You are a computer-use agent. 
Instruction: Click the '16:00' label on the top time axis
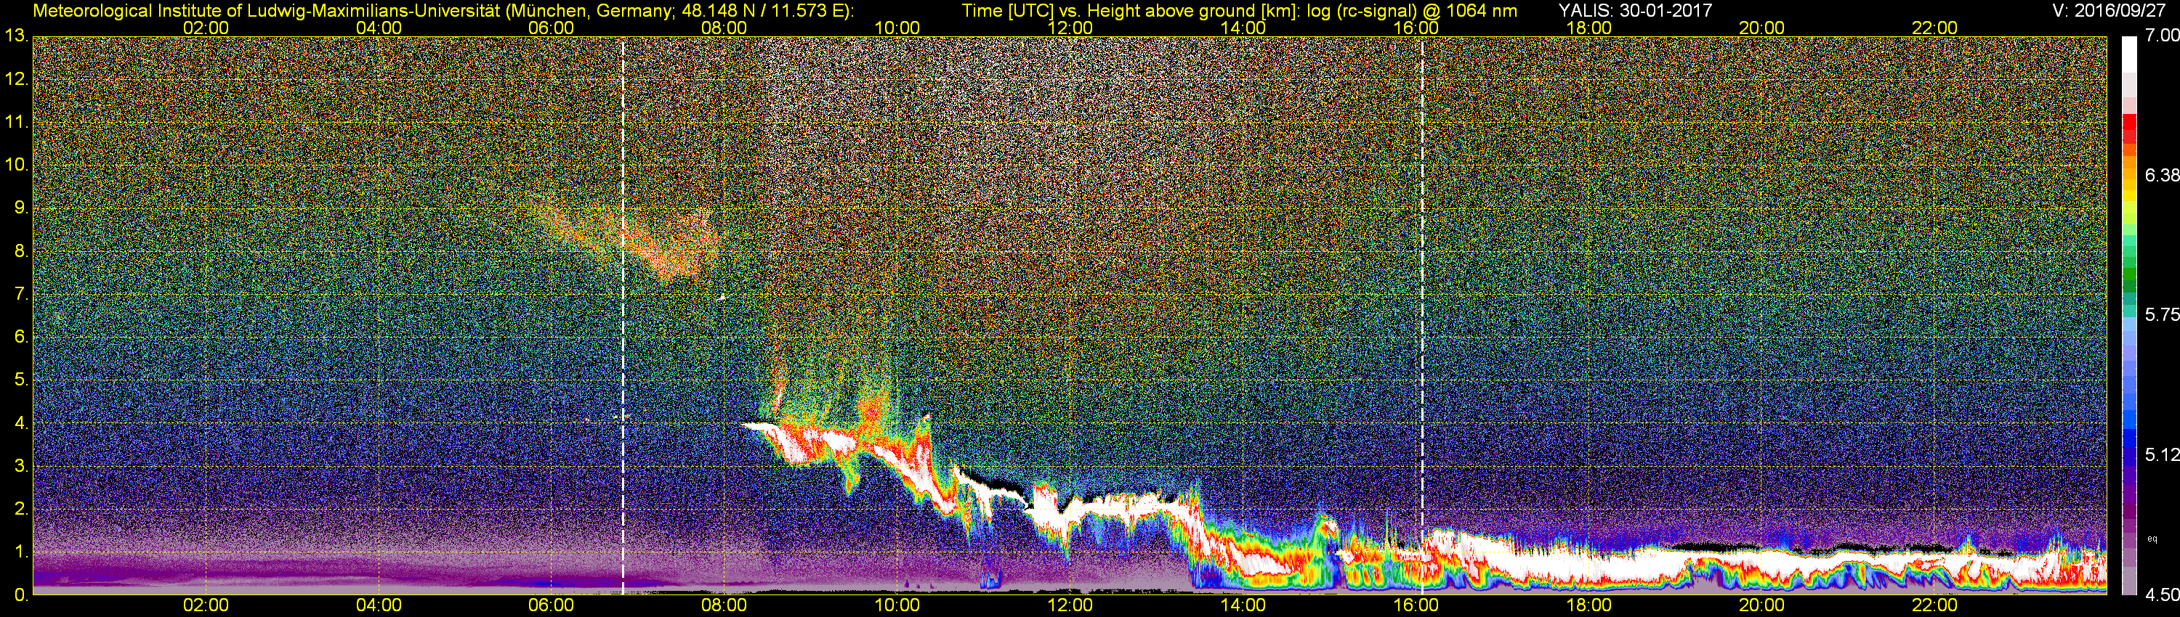pos(1416,28)
